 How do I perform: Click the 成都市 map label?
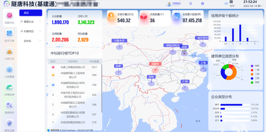coord(155,64)
